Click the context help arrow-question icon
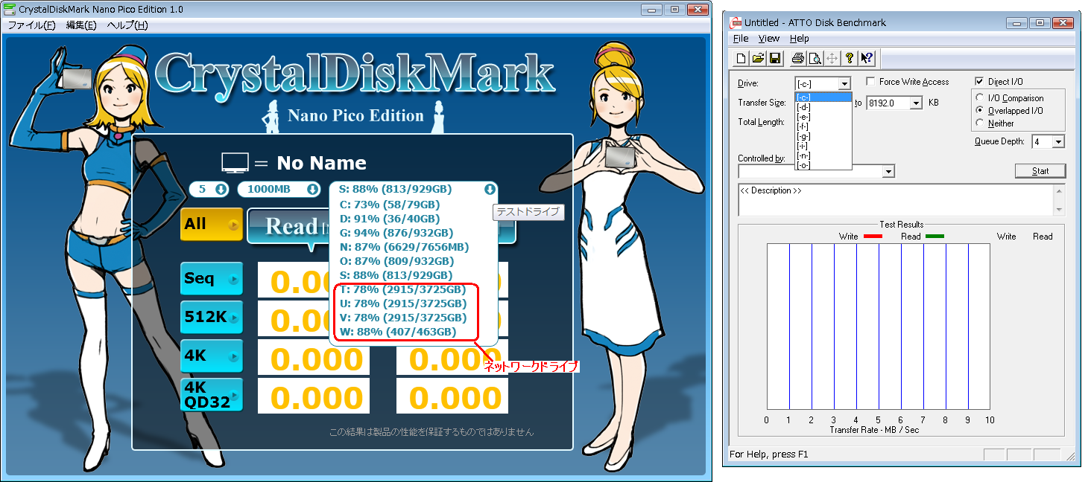 pyautogui.click(x=867, y=58)
